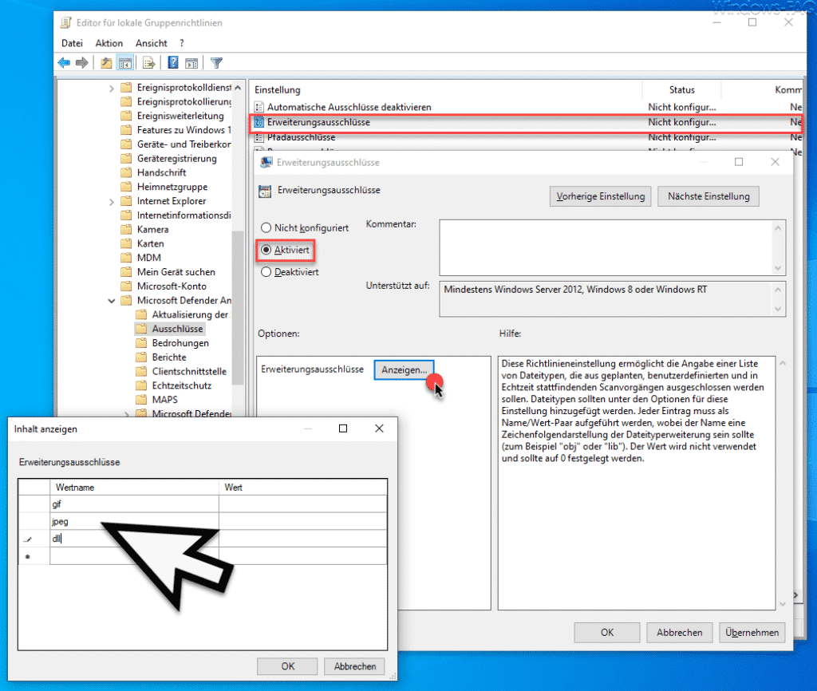Click the gif Wertname cell
Image resolution: width=817 pixels, height=691 pixels.
coord(134,504)
